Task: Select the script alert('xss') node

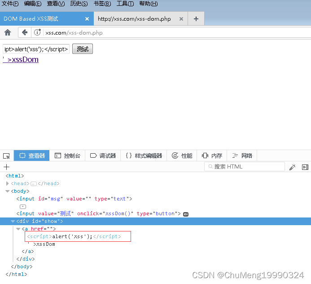Action: [74, 236]
